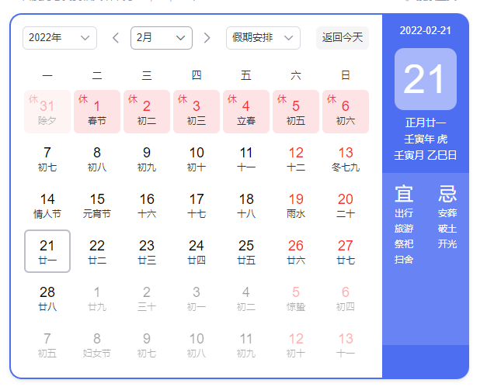Screen dimensions: 494x390
Task: Select March 9 初七 cell
Action: click(x=147, y=344)
